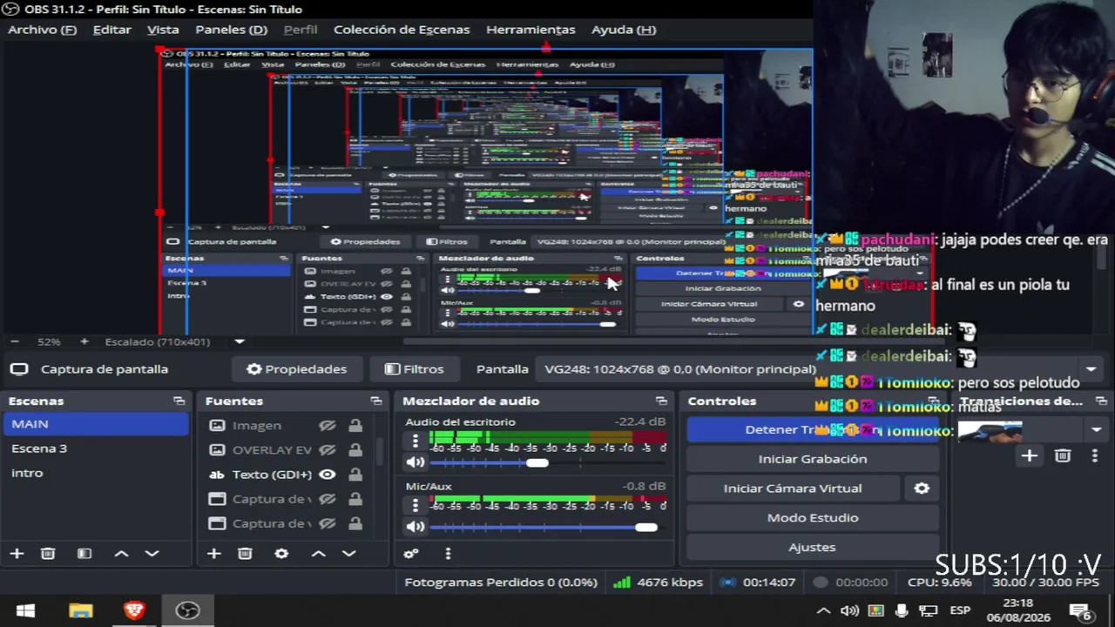Move the selected scene down
1115x627 pixels.
152,553
